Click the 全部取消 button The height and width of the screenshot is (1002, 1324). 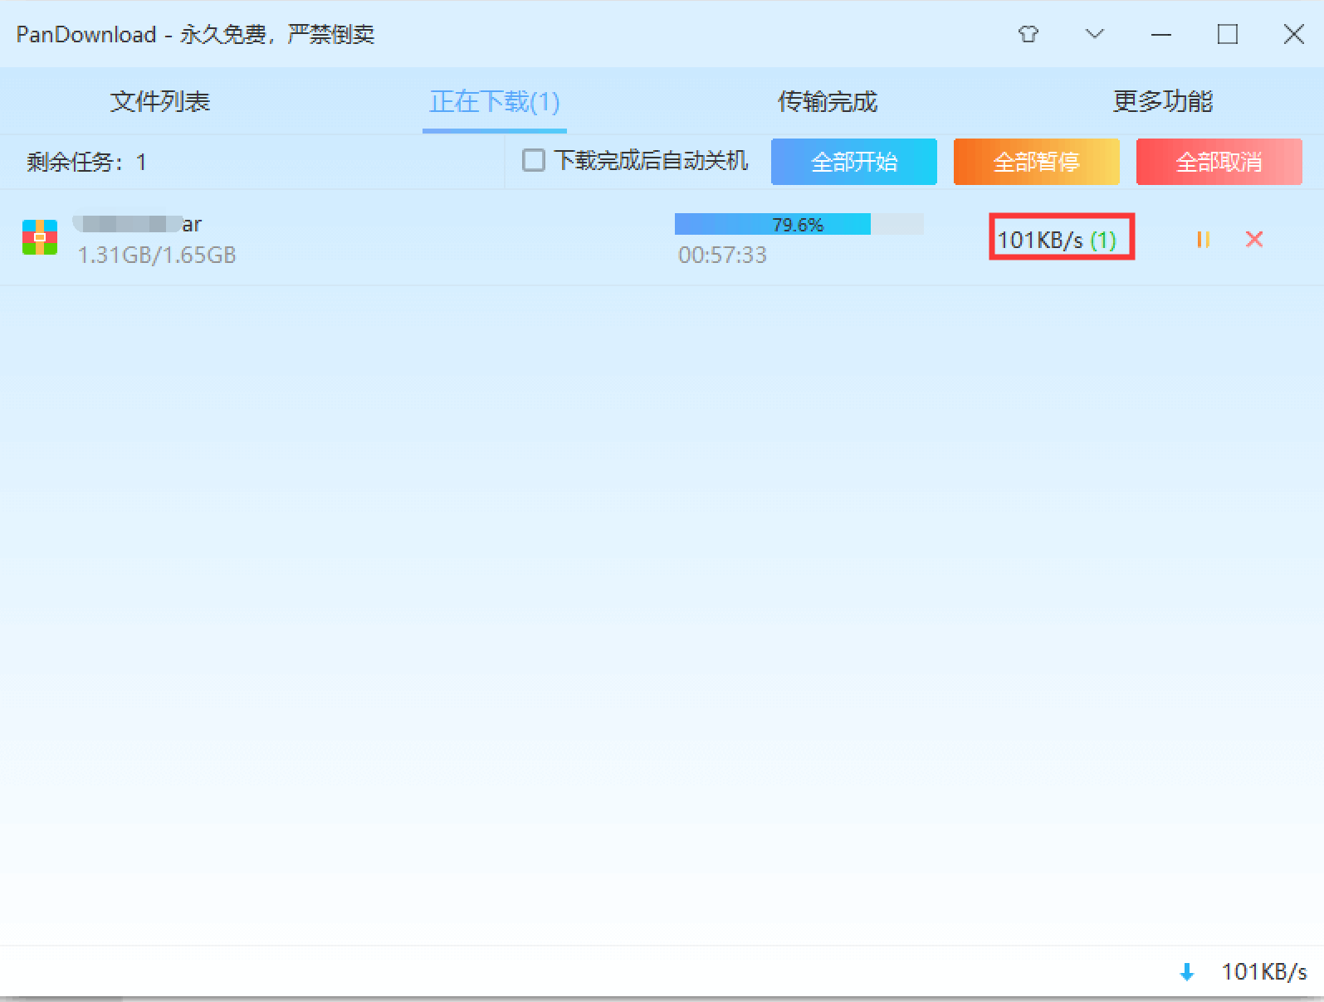[x=1219, y=162]
